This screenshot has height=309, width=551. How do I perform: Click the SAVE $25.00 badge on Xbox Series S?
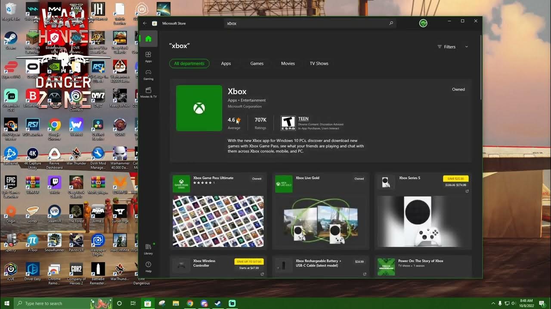click(455, 179)
